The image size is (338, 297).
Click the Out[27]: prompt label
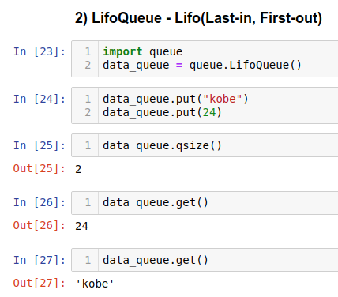pyautogui.click(x=39, y=283)
